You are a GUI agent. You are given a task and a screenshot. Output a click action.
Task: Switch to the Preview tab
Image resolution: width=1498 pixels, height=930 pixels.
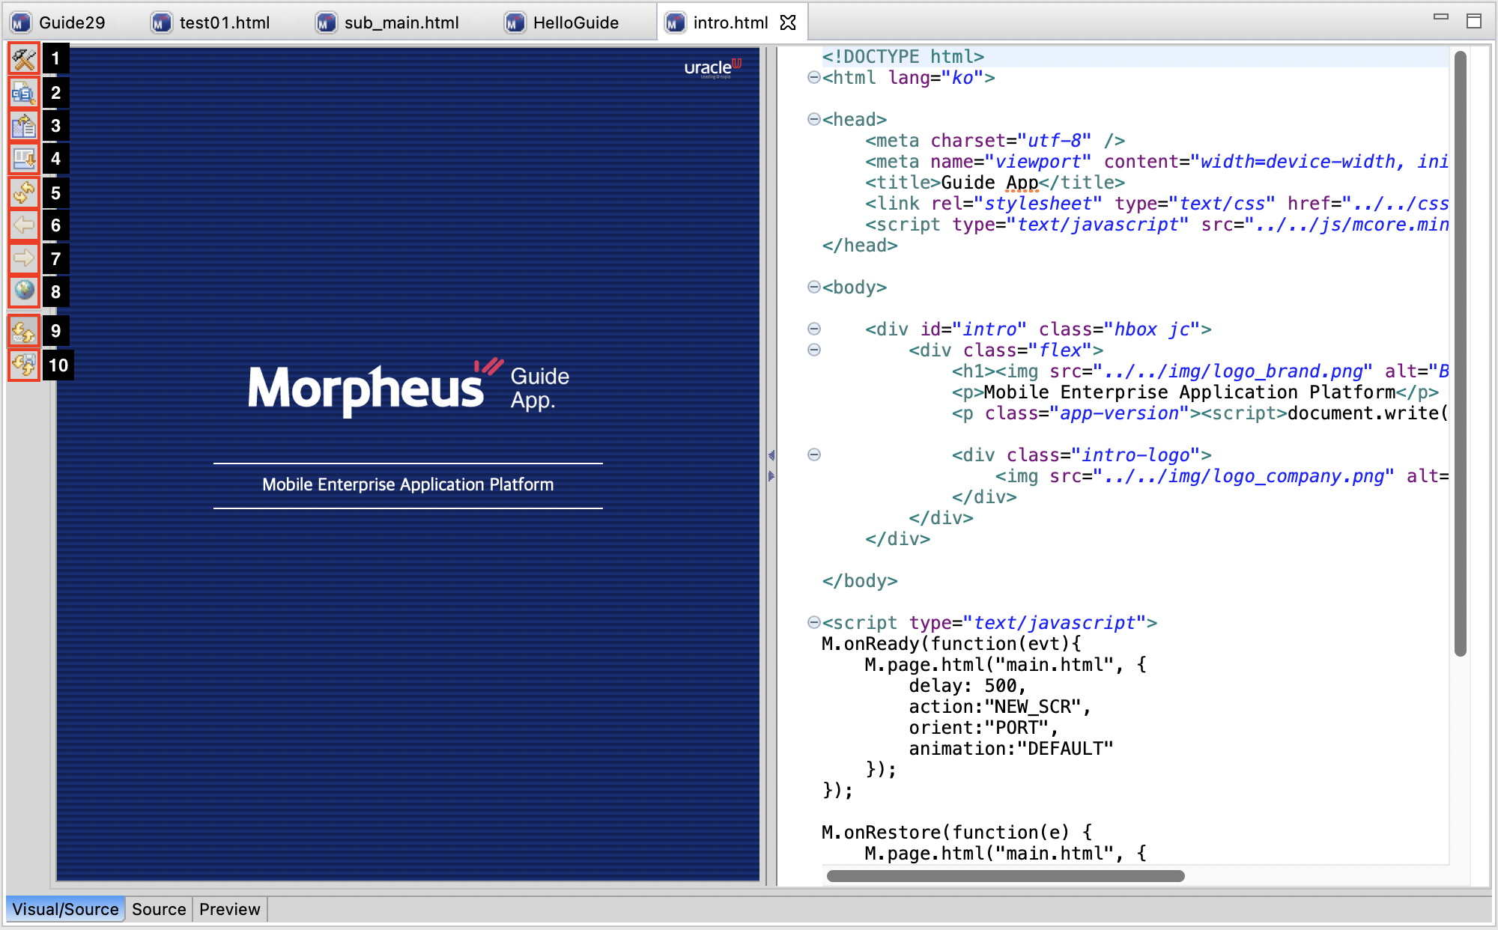point(228,908)
